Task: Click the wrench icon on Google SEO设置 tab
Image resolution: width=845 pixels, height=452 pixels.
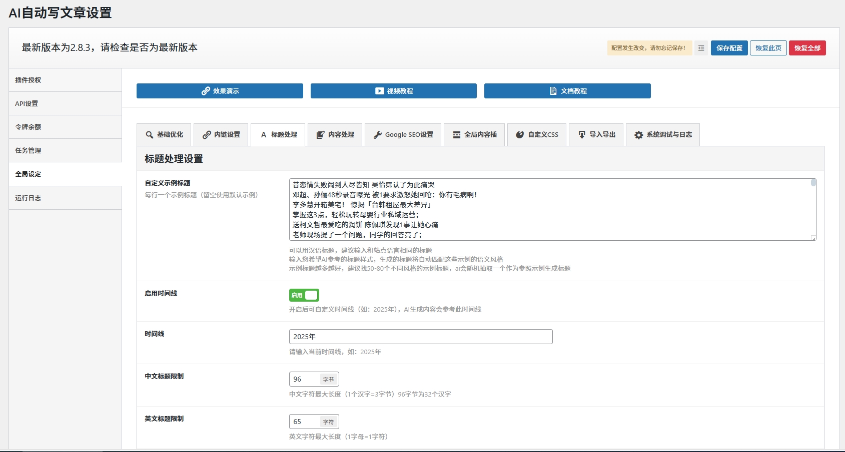Action: coord(378,135)
